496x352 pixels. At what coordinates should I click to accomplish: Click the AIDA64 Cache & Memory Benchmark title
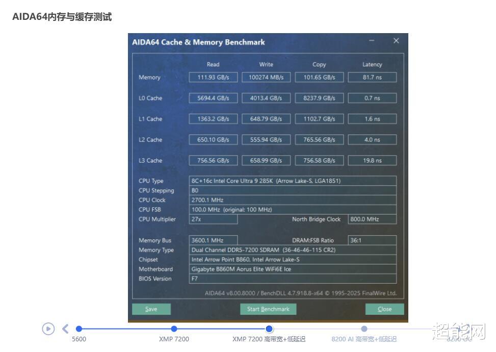point(198,42)
